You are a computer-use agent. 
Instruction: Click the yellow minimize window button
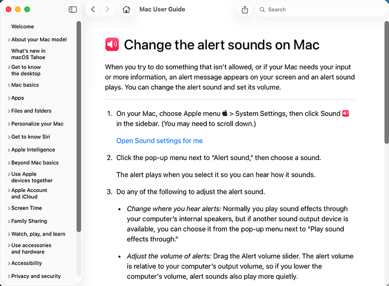(18, 9)
